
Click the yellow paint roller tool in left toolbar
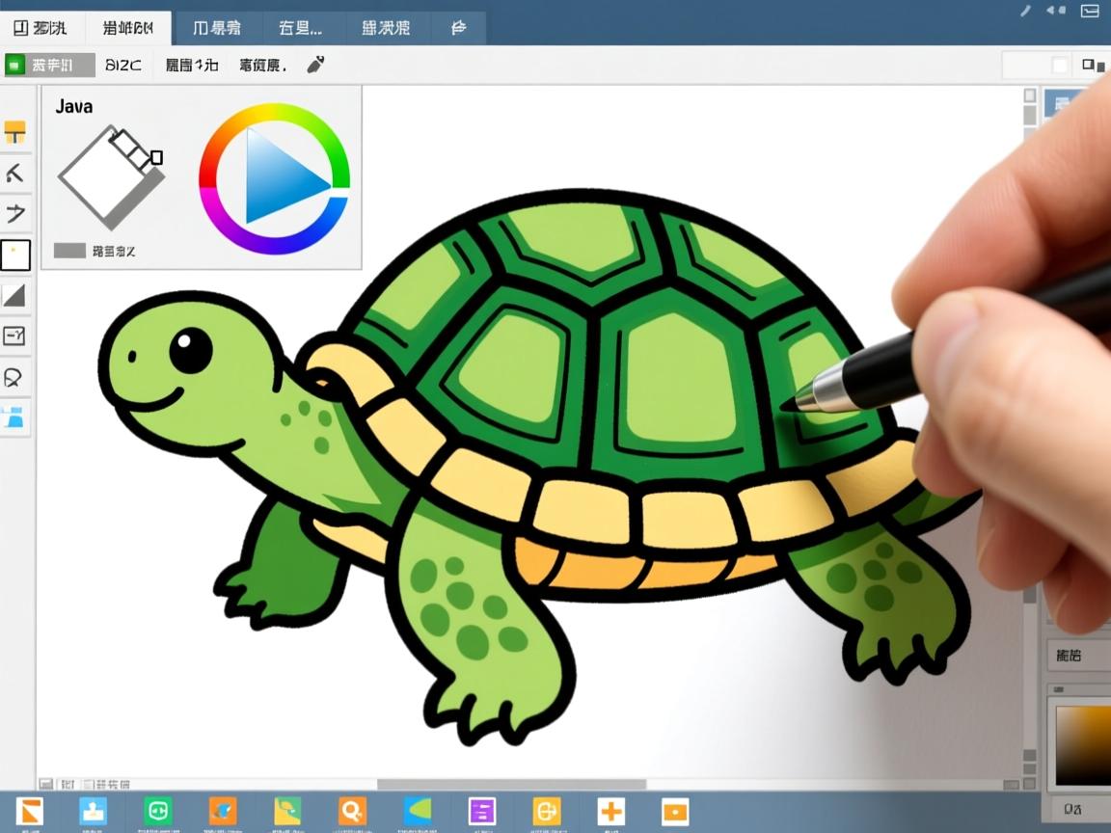(x=15, y=132)
